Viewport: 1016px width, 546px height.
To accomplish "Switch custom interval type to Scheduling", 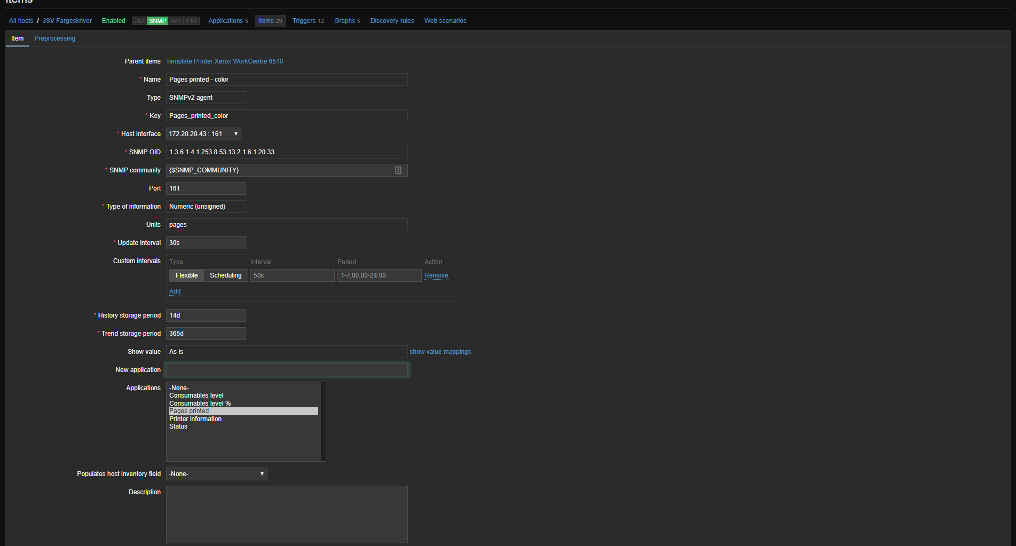I will point(225,275).
